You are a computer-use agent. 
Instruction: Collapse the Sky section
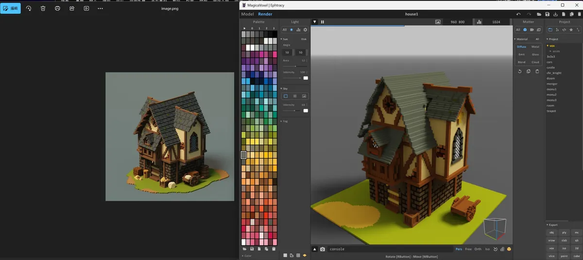(285, 88)
